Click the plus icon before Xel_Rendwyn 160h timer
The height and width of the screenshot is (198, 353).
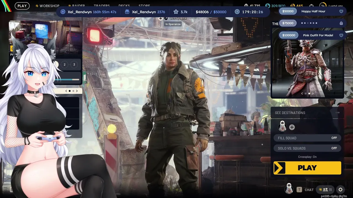(x=63, y=12)
